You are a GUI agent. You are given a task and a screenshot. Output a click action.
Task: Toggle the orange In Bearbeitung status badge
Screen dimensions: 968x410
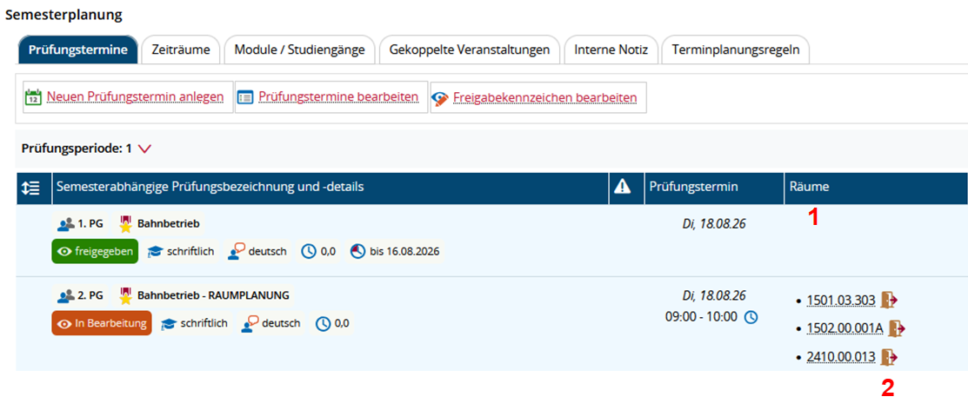point(102,323)
